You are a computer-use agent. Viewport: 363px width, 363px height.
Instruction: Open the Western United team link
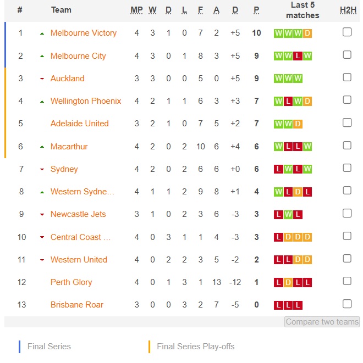pos(79,260)
